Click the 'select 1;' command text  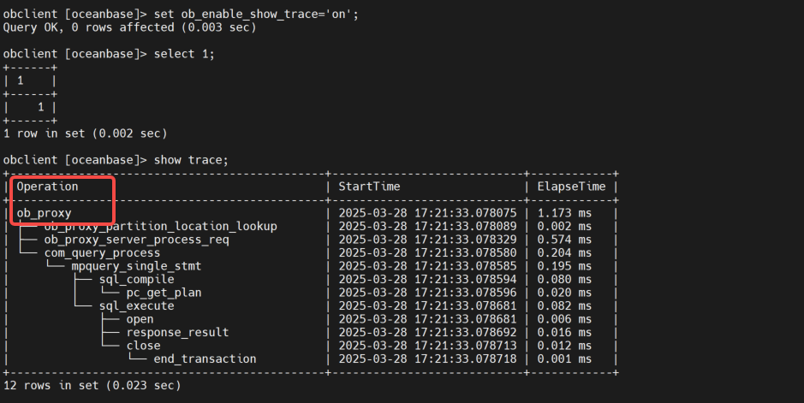point(184,54)
